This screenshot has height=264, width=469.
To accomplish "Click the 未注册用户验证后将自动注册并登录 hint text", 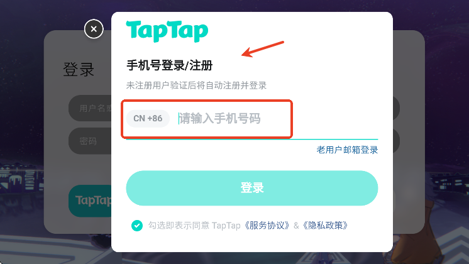I will [x=196, y=85].
